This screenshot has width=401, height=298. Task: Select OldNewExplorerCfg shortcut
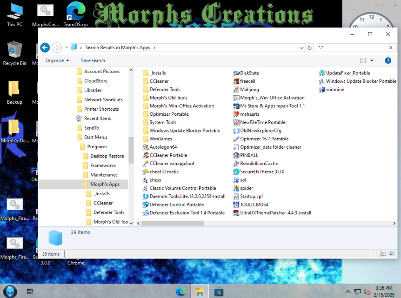coord(257,131)
